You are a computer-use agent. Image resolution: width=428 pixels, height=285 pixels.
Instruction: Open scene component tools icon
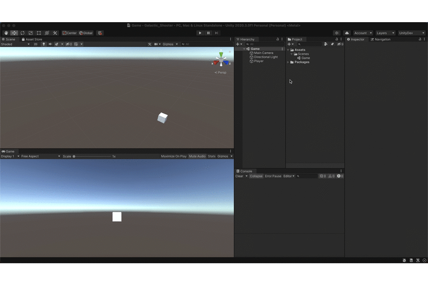point(149,44)
